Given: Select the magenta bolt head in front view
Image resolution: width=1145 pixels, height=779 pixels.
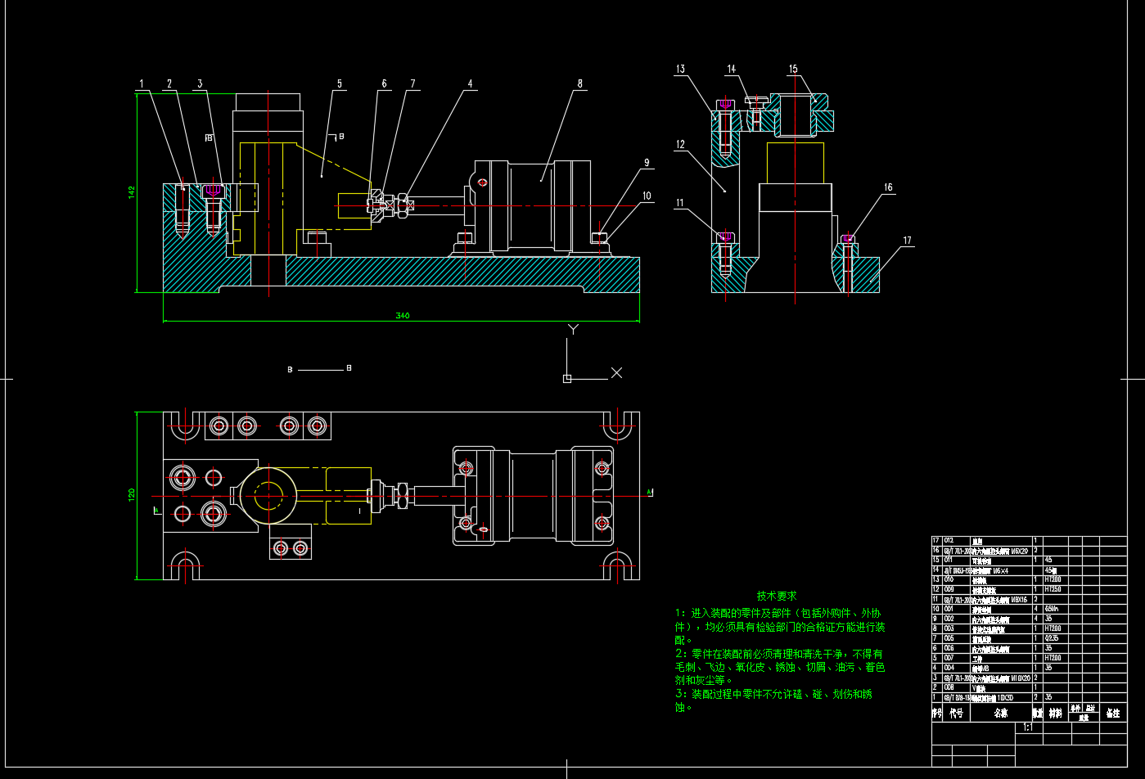Looking at the screenshot, I should tap(214, 189).
